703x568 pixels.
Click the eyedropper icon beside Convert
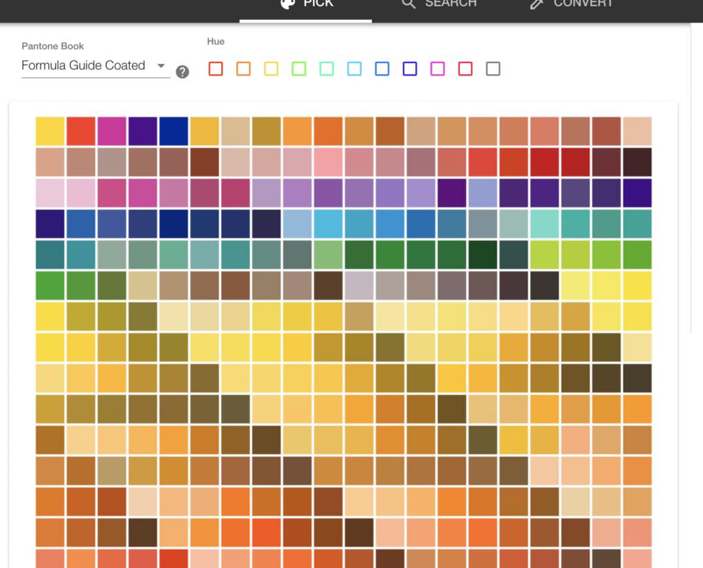(538, 4)
